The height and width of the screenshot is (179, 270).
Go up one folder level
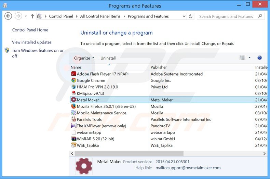pos(32,16)
